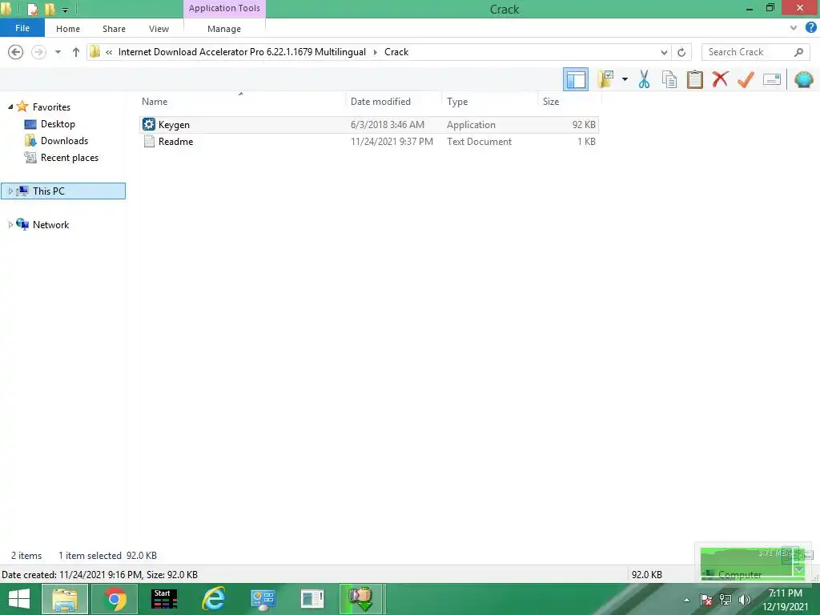820x615 pixels.
Task: Click the Readme notepad file icon
Action: 149,141
